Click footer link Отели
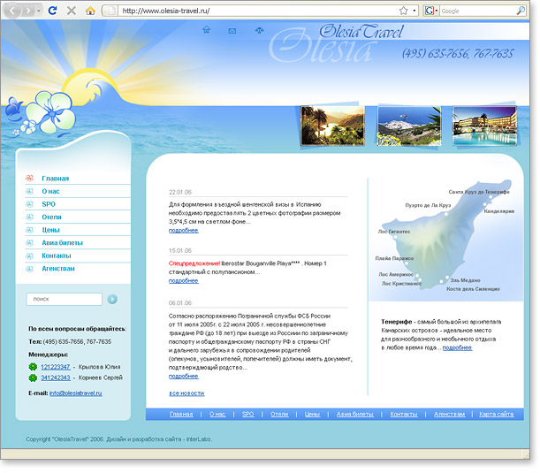The height and width of the screenshot is (473, 540). point(279,414)
